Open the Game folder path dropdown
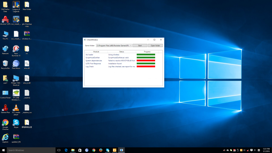This screenshot has height=153, width=272. point(130,46)
